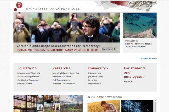Image resolution: width=169 pixels, height=112 pixels.
Task: Open the Research Database link
Action: pyautogui.click(x=62, y=77)
